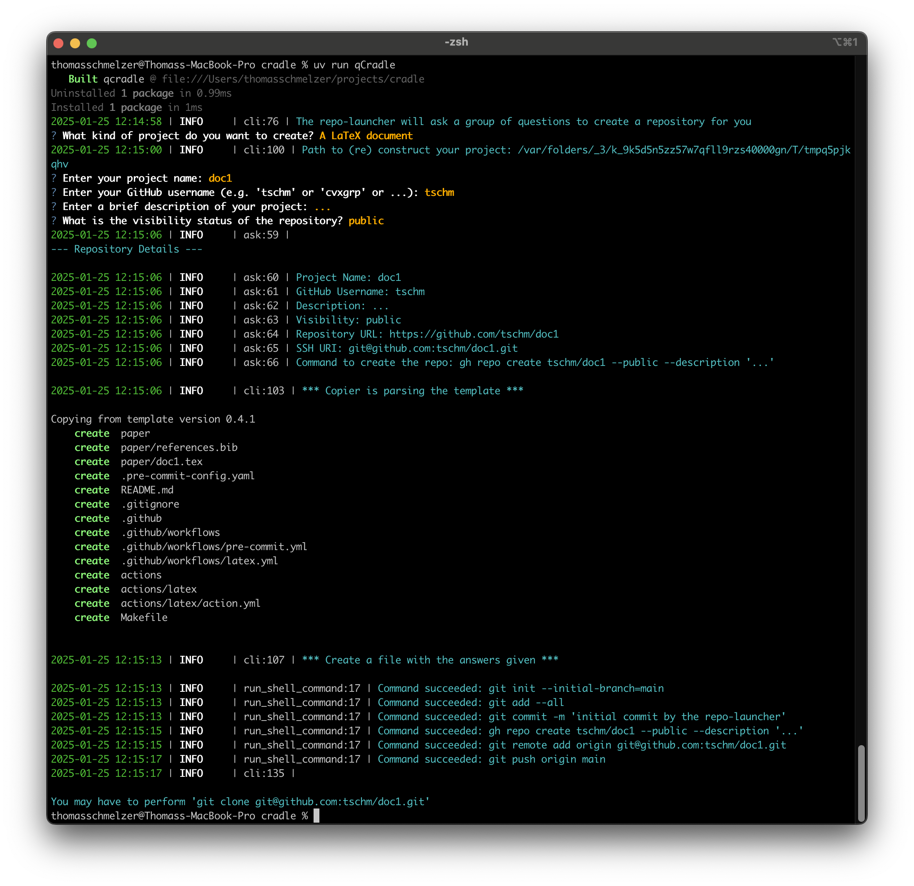Click the yellow minimize window button
This screenshot has height=886, width=914.
(75, 43)
